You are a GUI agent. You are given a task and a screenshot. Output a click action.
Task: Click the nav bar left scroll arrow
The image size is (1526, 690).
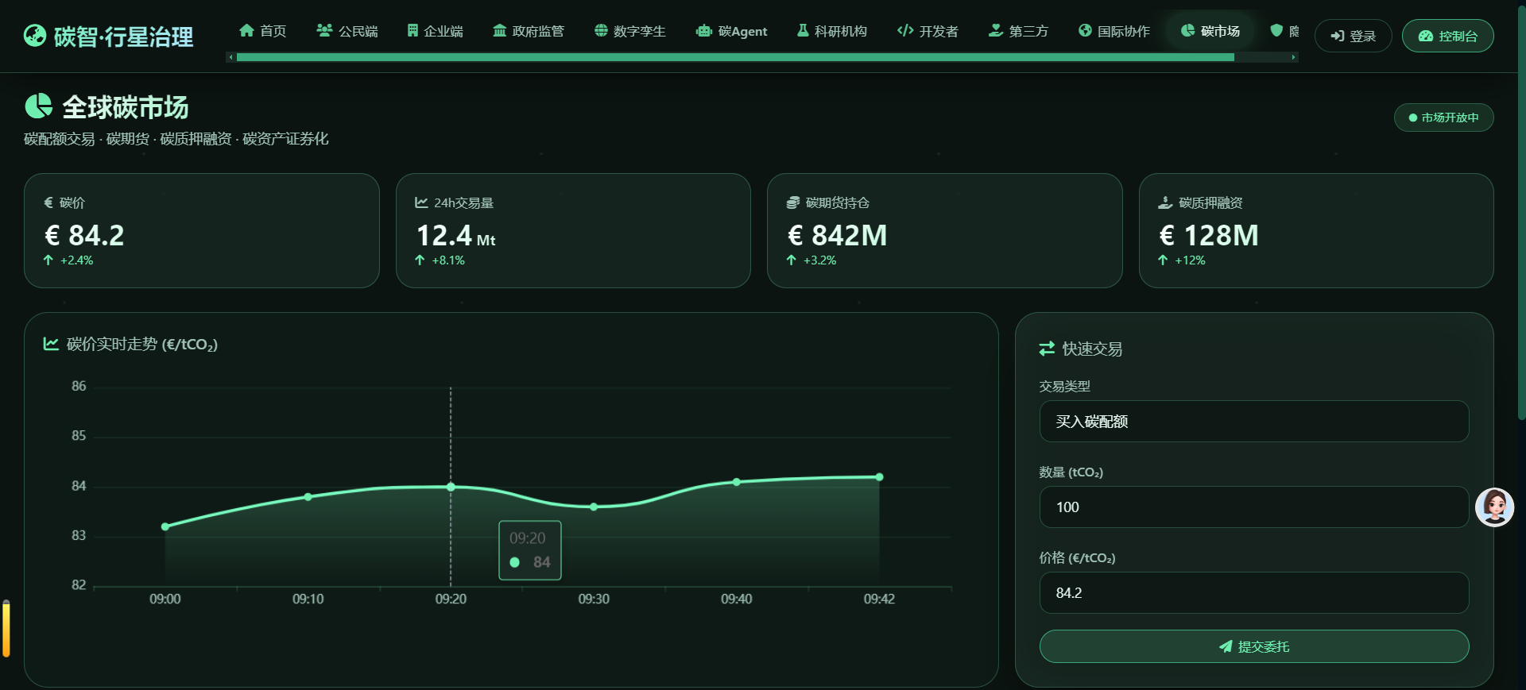point(230,57)
